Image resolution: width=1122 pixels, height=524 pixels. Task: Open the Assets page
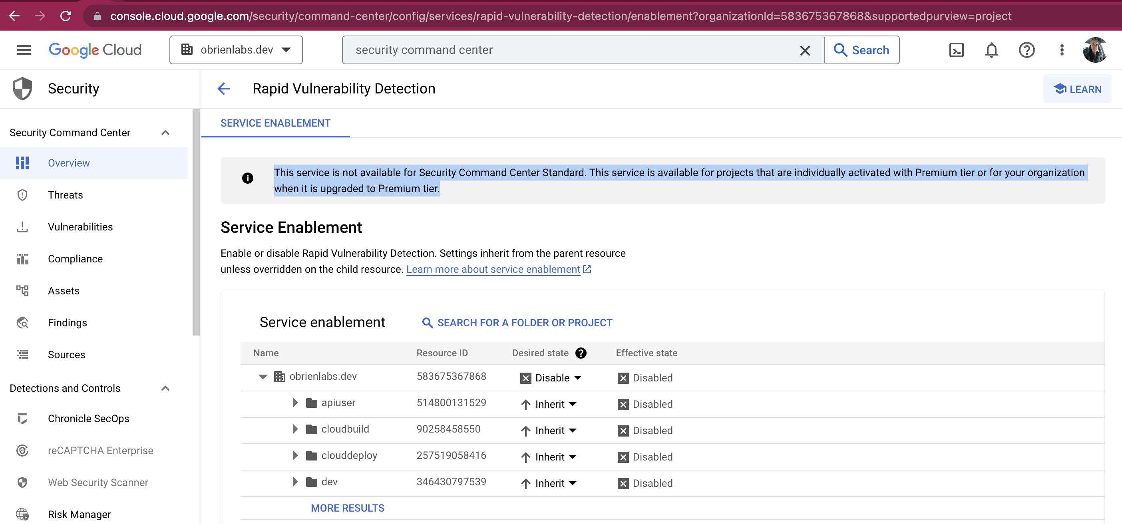click(x=64, y=290)
